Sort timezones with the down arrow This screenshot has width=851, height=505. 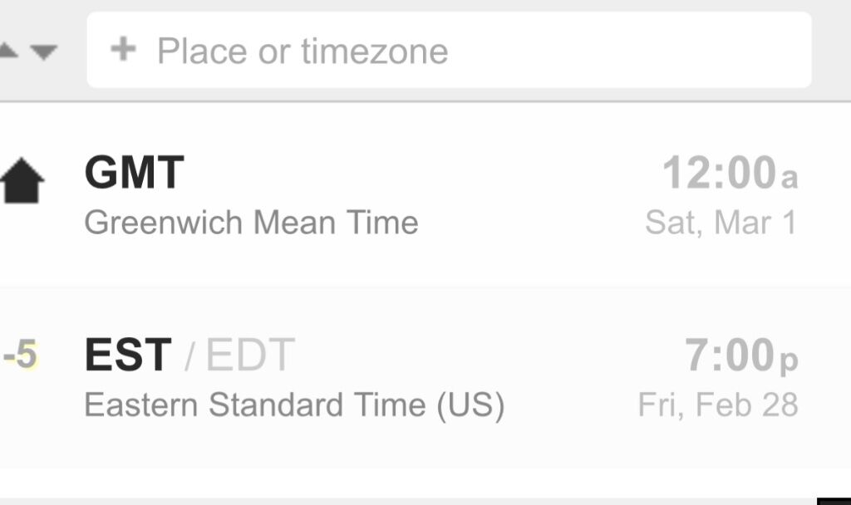point(43,51)
